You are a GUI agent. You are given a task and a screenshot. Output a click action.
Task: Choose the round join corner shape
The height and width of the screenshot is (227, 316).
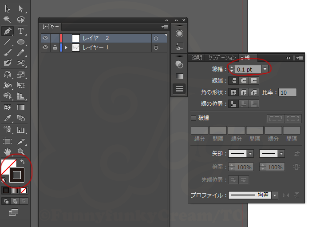(244, 92)
